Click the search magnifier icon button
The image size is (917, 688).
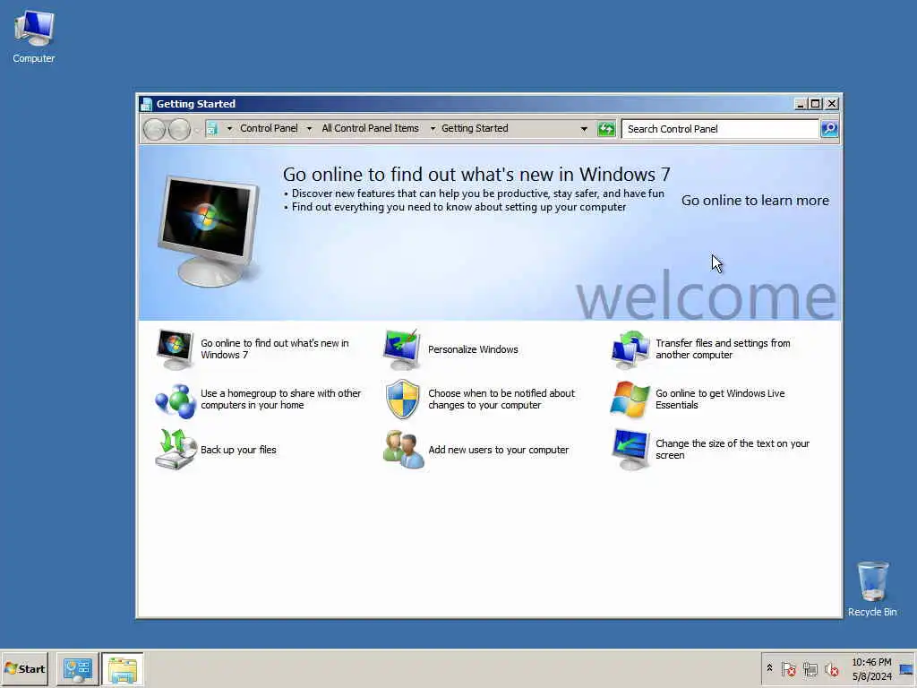tap(829, 129)
